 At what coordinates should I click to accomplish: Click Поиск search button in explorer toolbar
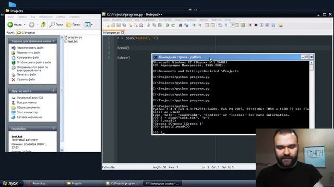tap(56, 24)
